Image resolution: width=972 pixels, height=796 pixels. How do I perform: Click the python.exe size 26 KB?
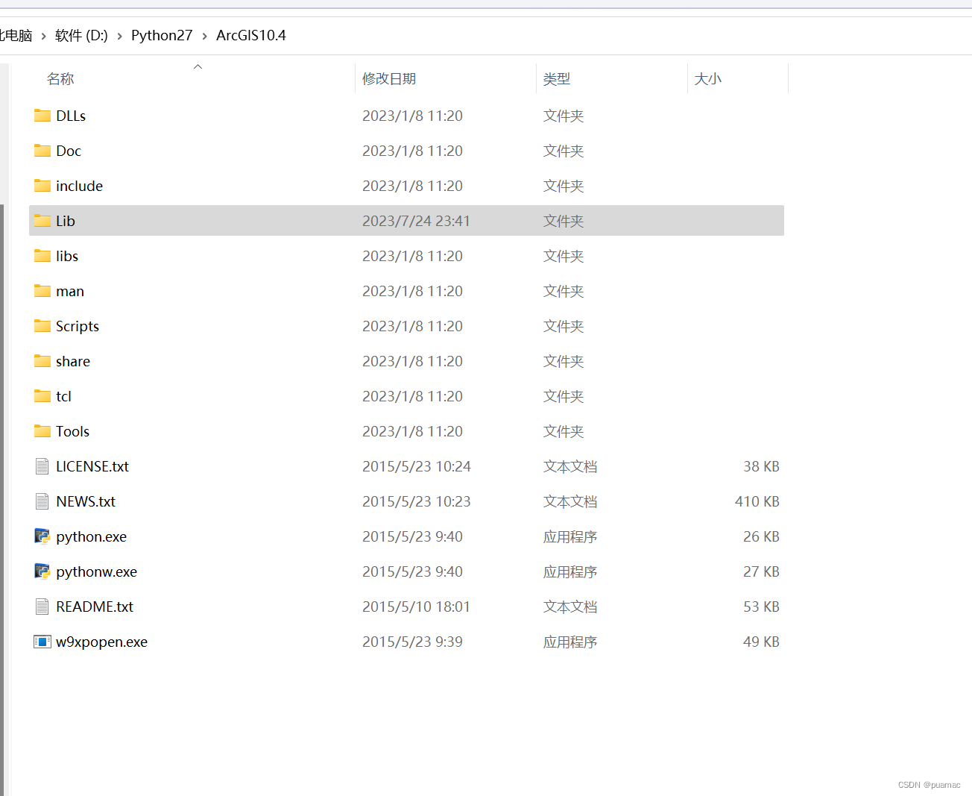(x=761, y=536)
